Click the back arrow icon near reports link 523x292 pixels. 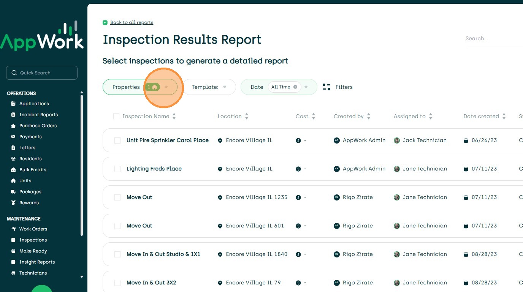click(105, 22)
